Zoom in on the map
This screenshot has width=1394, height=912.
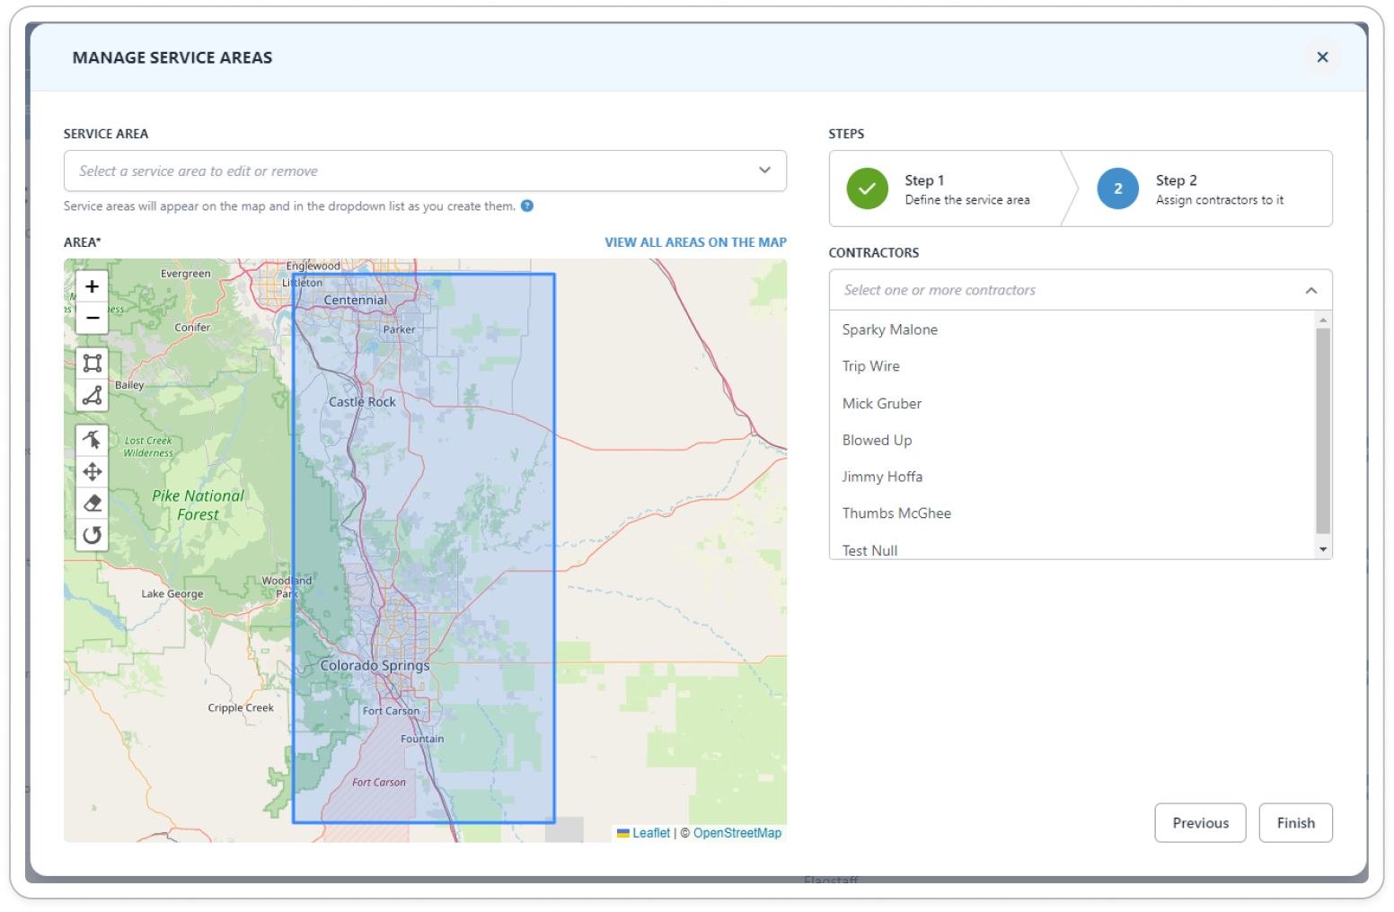click(92, 286)
